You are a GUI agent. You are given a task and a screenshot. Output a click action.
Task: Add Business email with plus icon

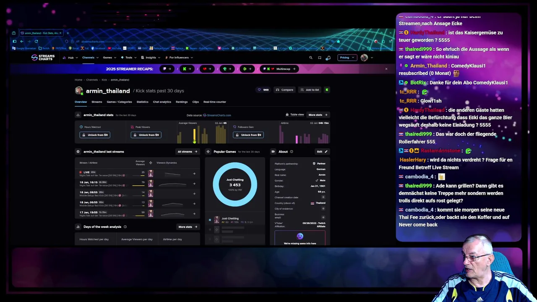click(x=323, y=217)
